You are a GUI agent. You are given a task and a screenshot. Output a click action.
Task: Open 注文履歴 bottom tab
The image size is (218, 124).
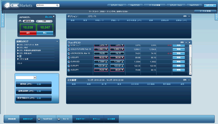[x=111, y=119]
